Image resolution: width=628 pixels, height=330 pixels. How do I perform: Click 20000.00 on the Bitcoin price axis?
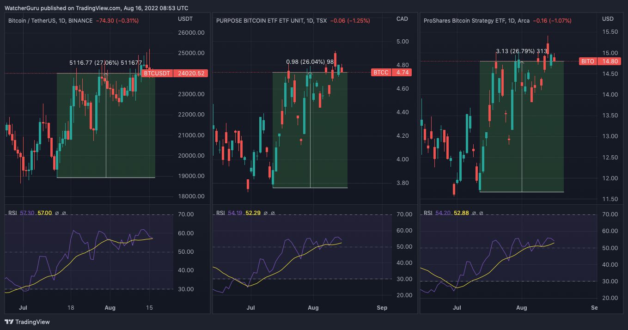191,155
